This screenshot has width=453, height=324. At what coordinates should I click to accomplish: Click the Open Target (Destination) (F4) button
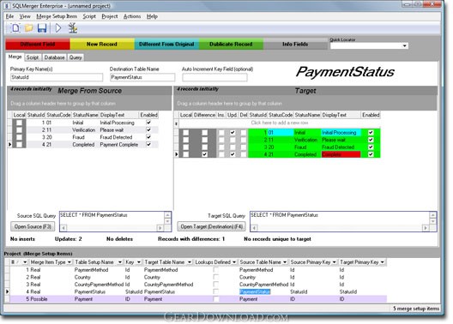(211, 226)
